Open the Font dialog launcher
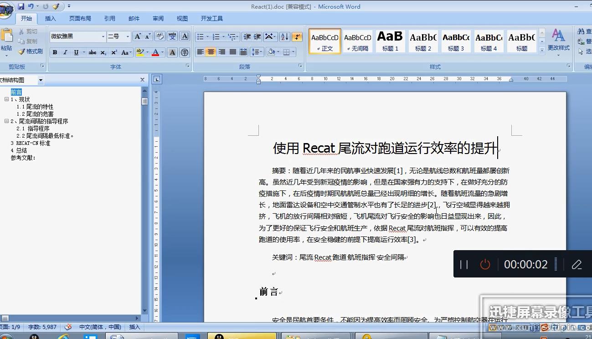Image resolution: width=592 pixels, height=339 pixels. 187,66
